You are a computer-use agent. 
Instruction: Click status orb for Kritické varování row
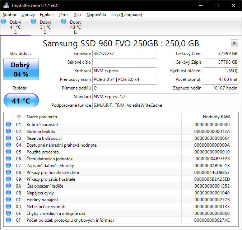8,124
